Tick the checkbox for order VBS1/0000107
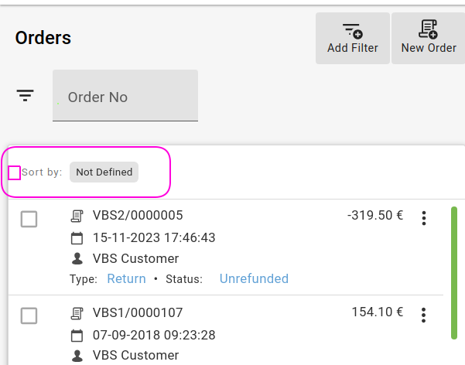The image size is (465, 365). pyautogui.click(x=29, y=316)
